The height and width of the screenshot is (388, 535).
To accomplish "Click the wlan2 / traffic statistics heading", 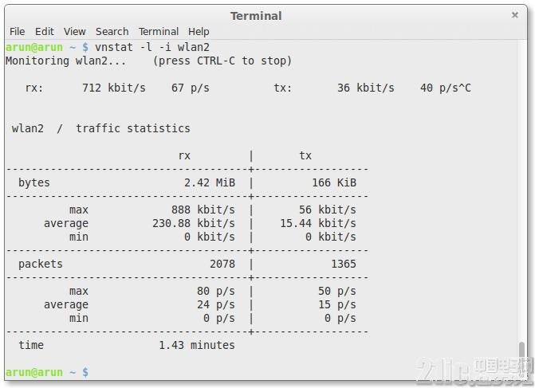I will [x=100, y=128].
